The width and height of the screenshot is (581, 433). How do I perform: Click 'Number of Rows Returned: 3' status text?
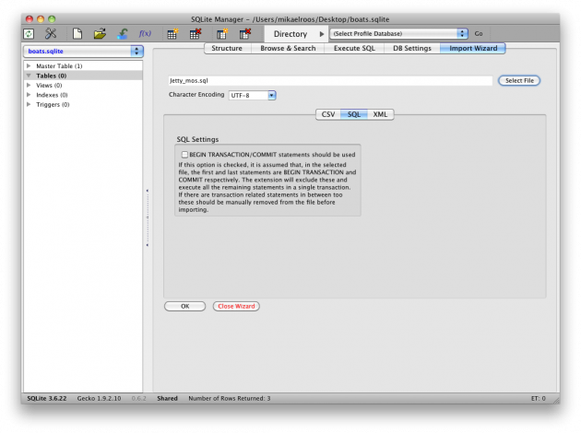click(x=230, y=398)
